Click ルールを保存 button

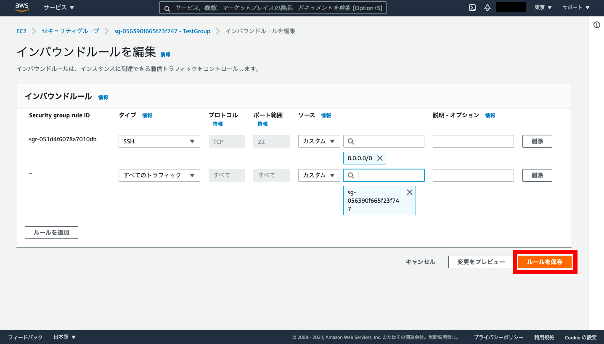545,262
